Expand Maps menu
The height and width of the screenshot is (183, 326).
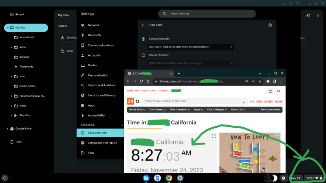click(198, 109)
